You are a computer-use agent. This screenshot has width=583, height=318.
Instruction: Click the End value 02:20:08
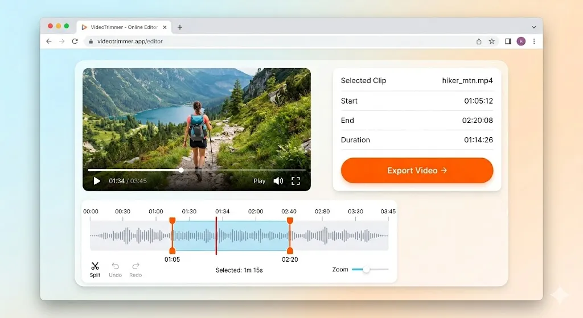pos(478,121)
